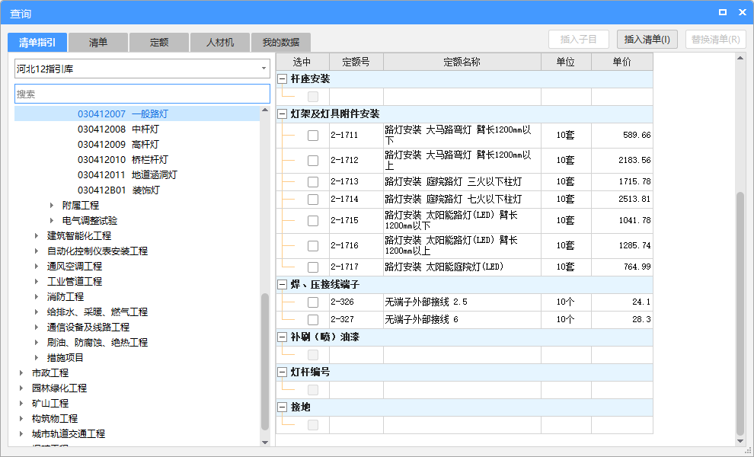Image resolution: width=754 pixels, height=457 pixels.
Task: Maximize the 查询 dialog window
Action: point(722,12)
